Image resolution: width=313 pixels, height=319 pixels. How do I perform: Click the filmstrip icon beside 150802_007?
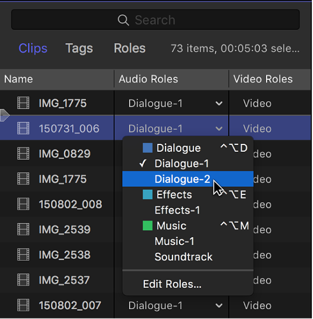pyautogui.click(x=23, y=305)
